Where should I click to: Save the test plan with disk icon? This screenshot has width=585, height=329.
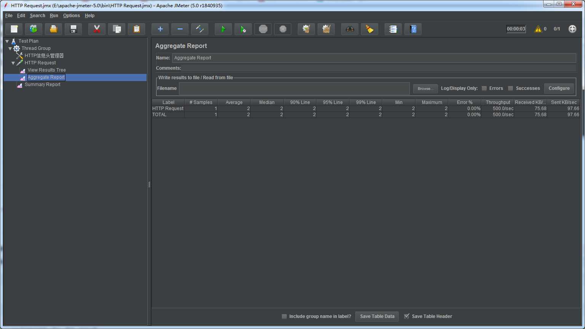[x=74, y=29]
